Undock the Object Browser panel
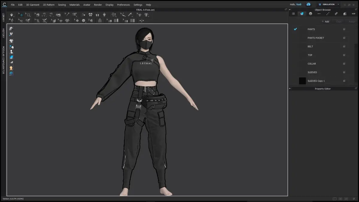359x202 pixels. point(356,10)
